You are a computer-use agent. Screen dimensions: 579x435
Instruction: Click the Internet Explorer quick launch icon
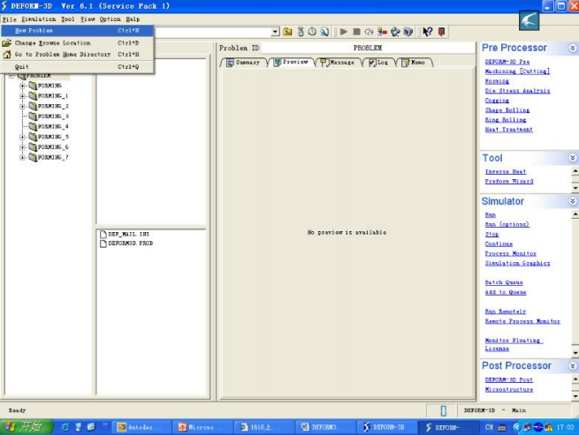pos(65,427)
